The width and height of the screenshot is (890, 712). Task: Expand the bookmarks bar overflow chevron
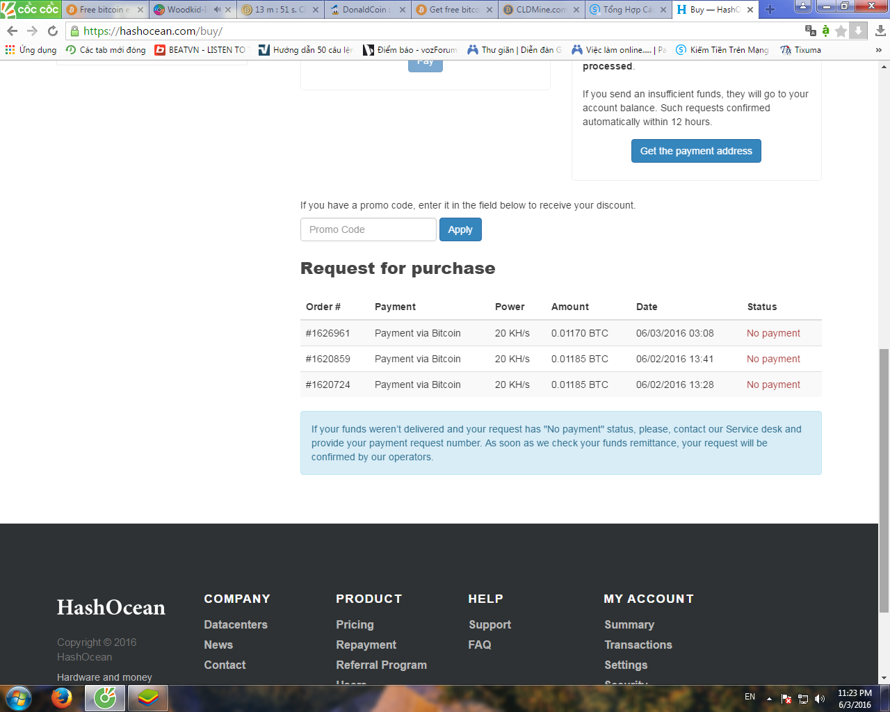point(879,50)
